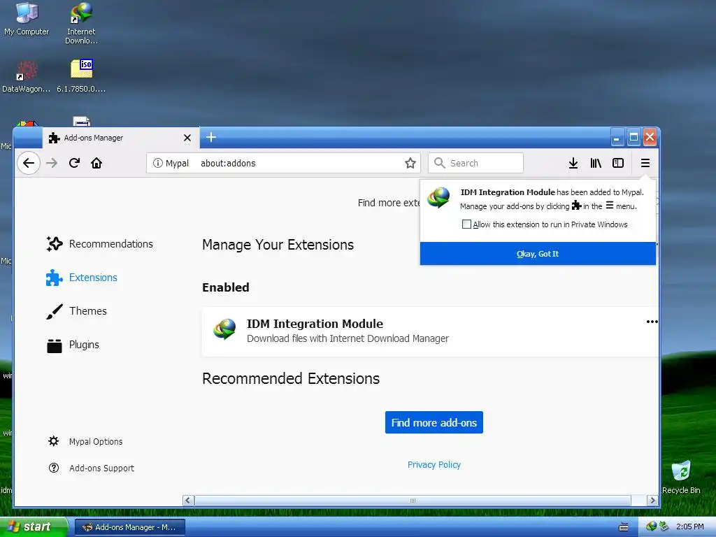The height and width of the screenshot is (537, 716).
Task: Click the Okay, Got It button
Action: point(538,253)
